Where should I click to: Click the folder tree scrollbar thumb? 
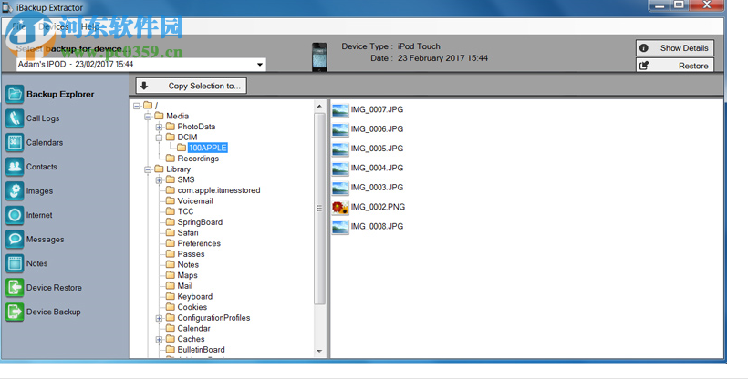coord(319,209)
